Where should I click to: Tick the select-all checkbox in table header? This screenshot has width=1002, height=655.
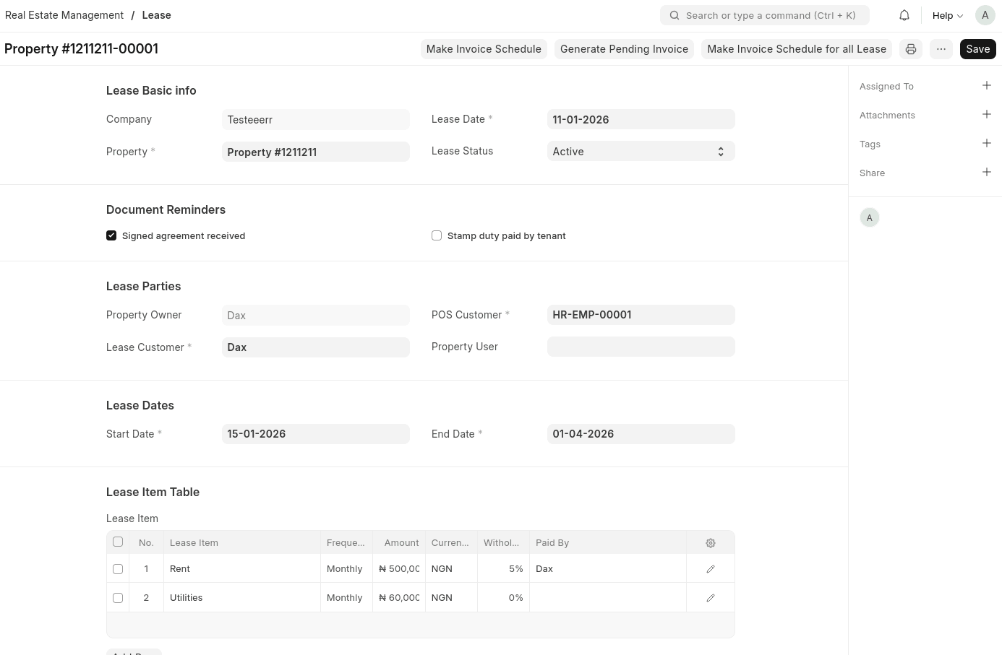pos(118,542)
